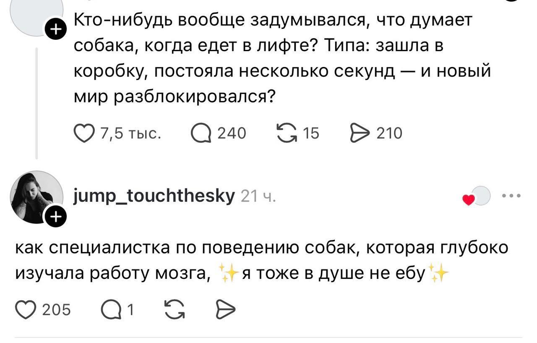Open the reply text about dog behavior specialist
The width and height of the screenshot is (537, 343).
262,260
